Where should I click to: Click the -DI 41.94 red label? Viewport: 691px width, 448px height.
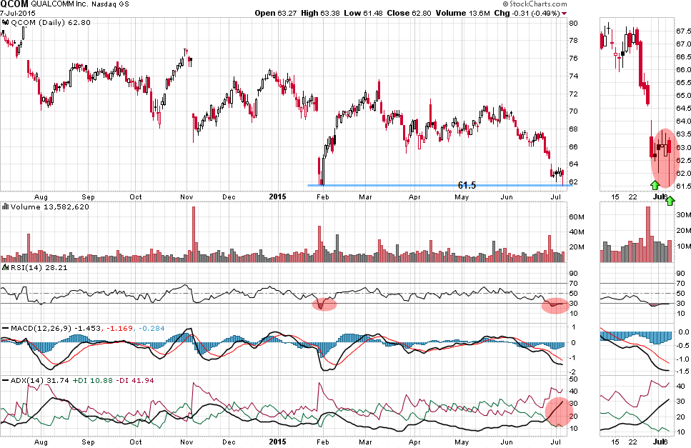[135, 380]
